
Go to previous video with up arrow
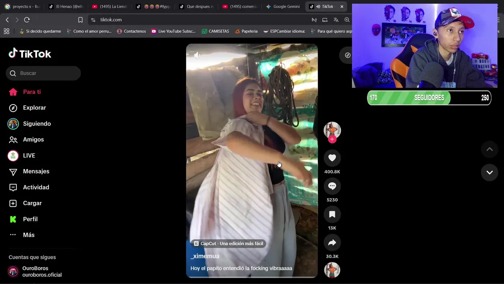pos(489,149)
